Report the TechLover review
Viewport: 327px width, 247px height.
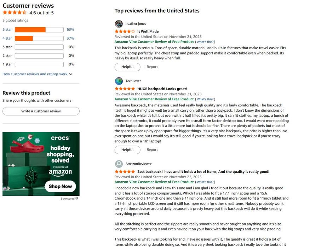click(x=152, y=150)
